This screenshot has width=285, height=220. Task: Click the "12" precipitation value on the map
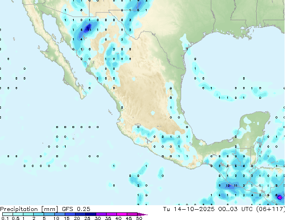pos(227,185)
